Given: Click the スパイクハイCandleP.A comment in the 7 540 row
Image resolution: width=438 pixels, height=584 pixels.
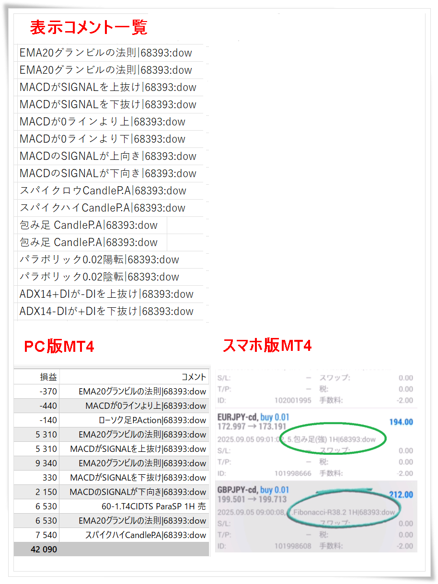Looking at the screenshot, I should pos(134,535).
